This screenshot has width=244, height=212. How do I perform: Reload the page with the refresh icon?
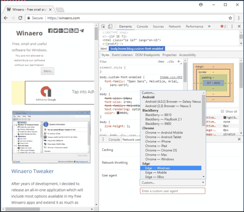point(20,18)
